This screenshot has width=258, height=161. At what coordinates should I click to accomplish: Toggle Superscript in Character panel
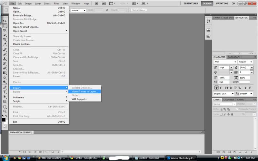pyautogui.click(x=235, y=88)
